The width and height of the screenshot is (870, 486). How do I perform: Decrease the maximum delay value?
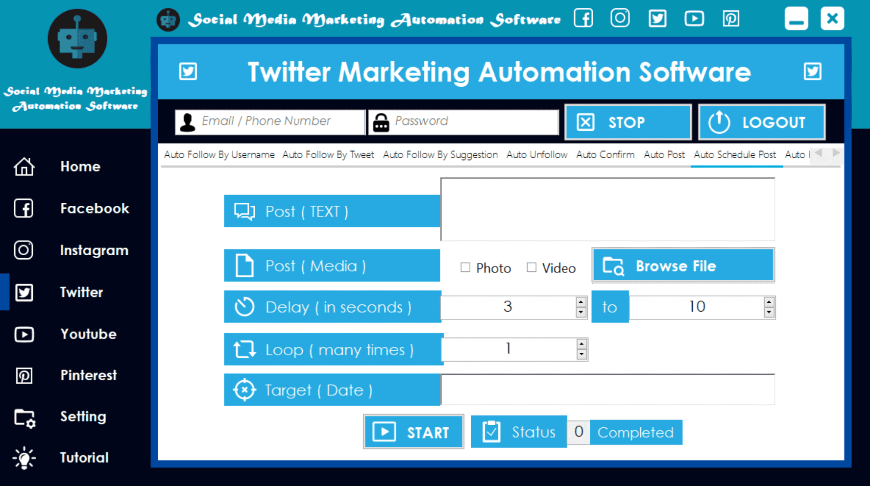click(769, 313)
